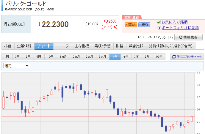Select the 1年 chart range

(x=115, y=57)
